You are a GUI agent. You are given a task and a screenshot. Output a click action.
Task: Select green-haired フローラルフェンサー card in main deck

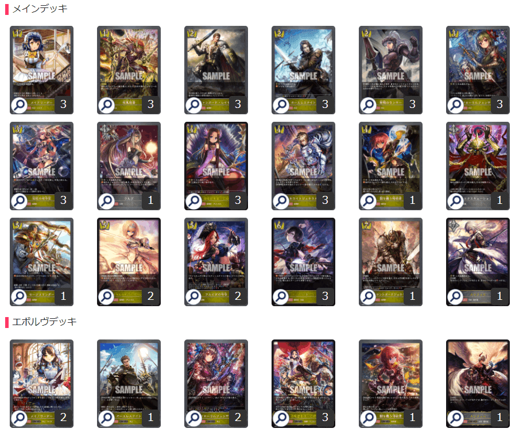(x=478, y=70)
